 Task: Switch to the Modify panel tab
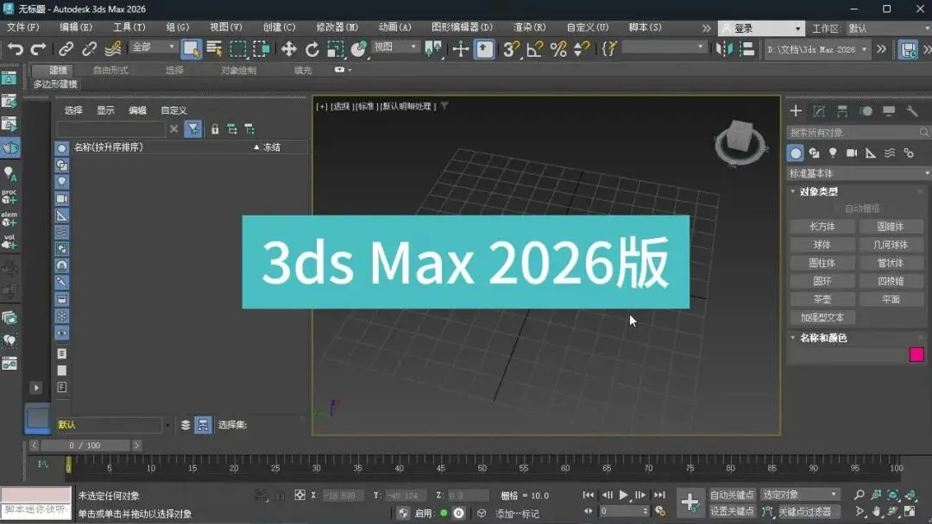819,111
